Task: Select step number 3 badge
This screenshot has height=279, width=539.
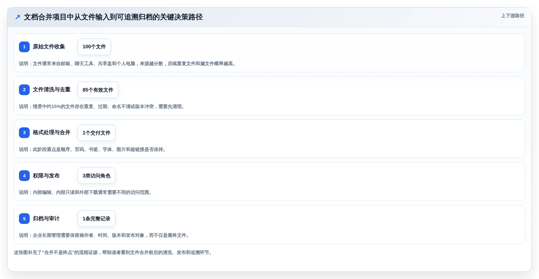Action: (24, 133)
